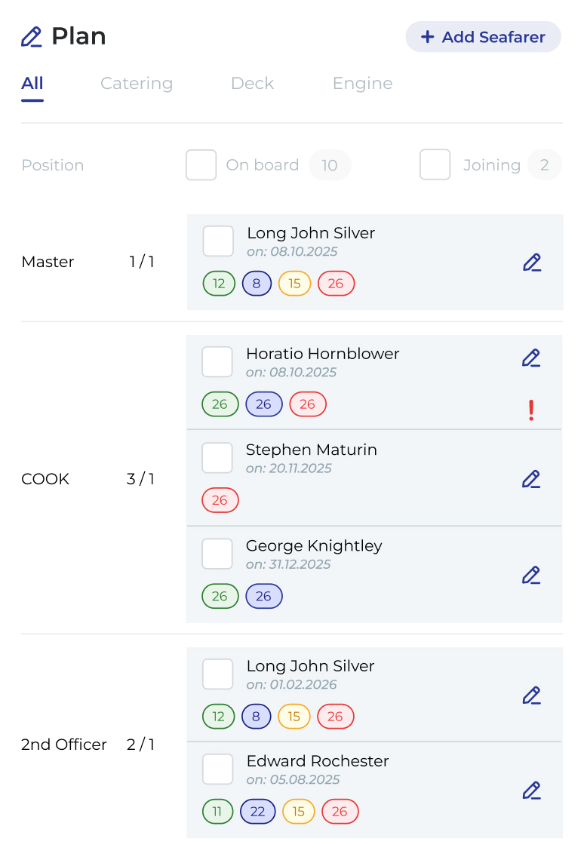Edit Edward Rochester's plan entry
584x863 pixels.
(x=531, y=791)
